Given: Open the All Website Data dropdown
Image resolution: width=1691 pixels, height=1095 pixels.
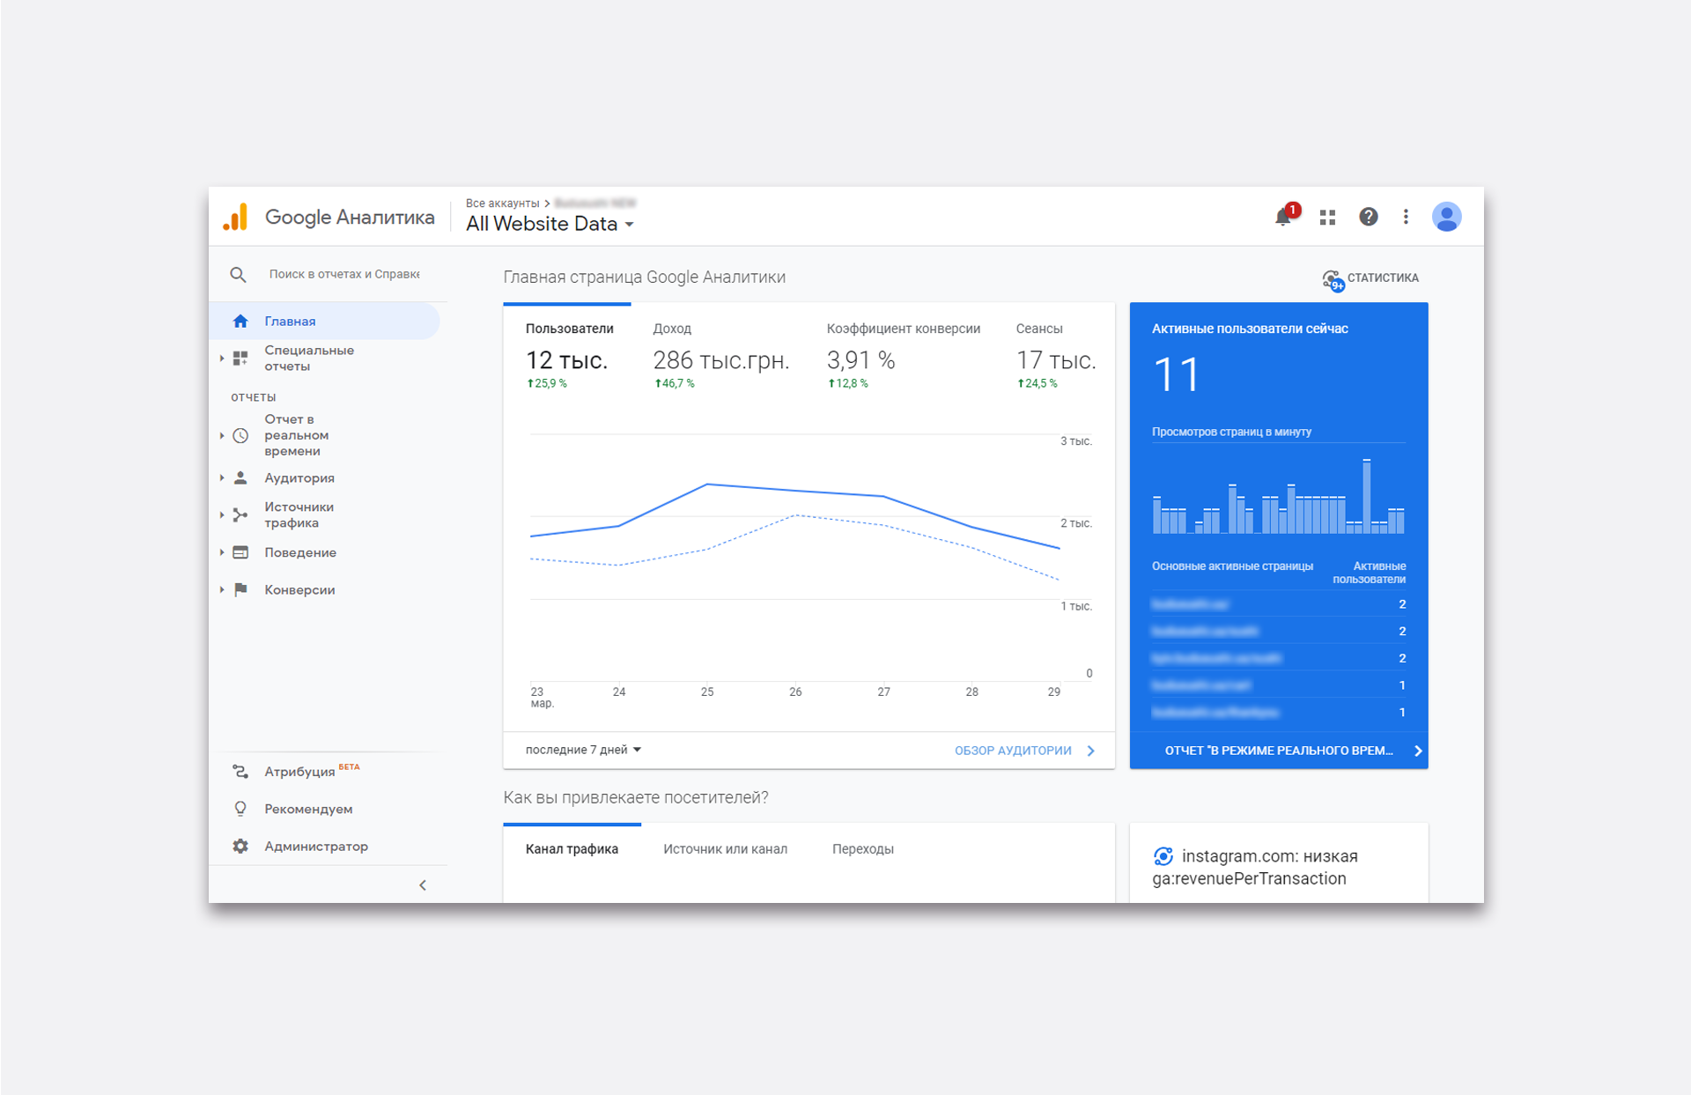Looking at the screenshot, I should tap(550, 224).
